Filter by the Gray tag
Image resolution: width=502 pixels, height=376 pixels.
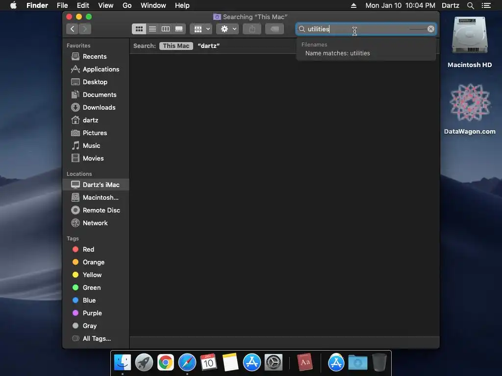pos(96,326)
